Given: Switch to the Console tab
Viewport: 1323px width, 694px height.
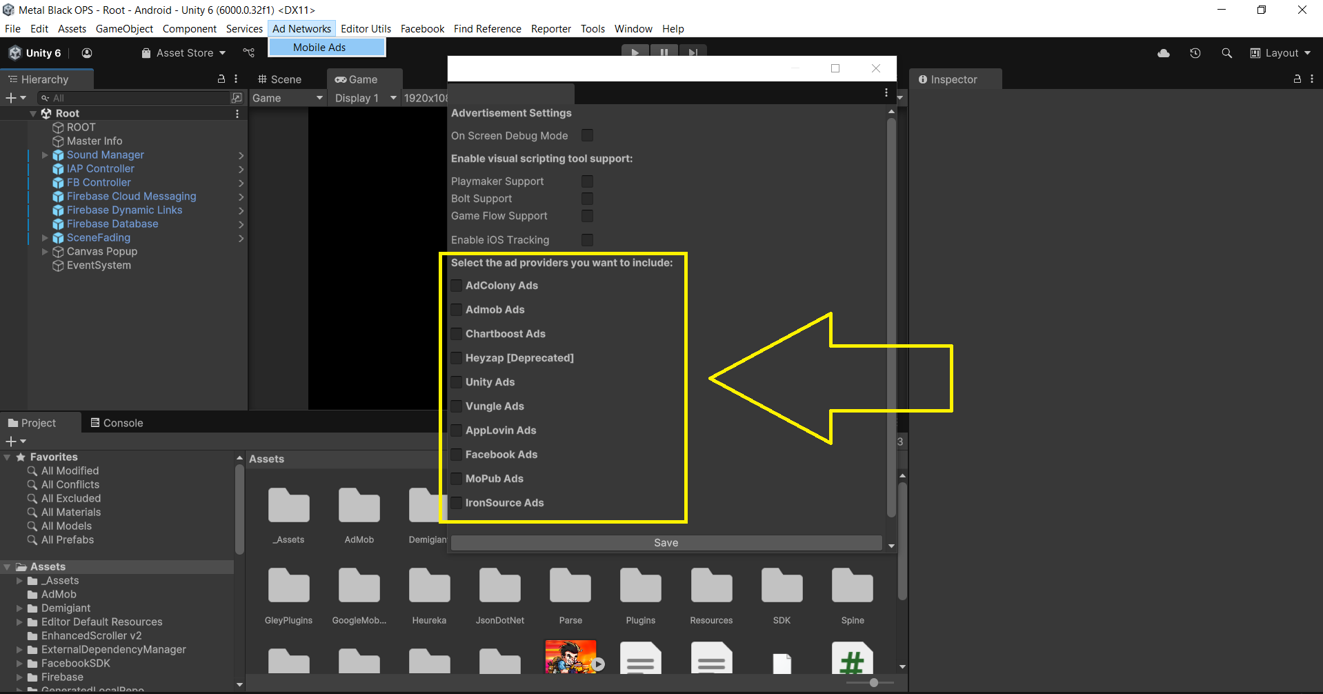Looking at the screenshot, I should (117, 423).
